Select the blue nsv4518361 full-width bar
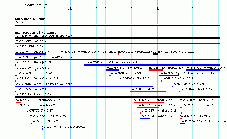The image size is (227, 139). (x=117, y=60)
